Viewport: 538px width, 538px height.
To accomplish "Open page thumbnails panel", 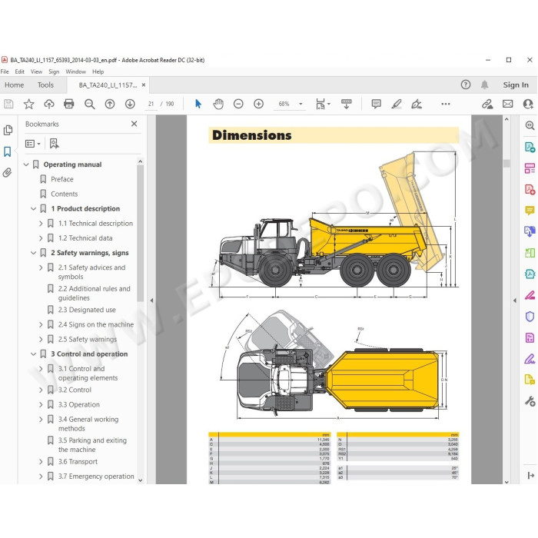I will pyautogui.click(x=8, y=130).
